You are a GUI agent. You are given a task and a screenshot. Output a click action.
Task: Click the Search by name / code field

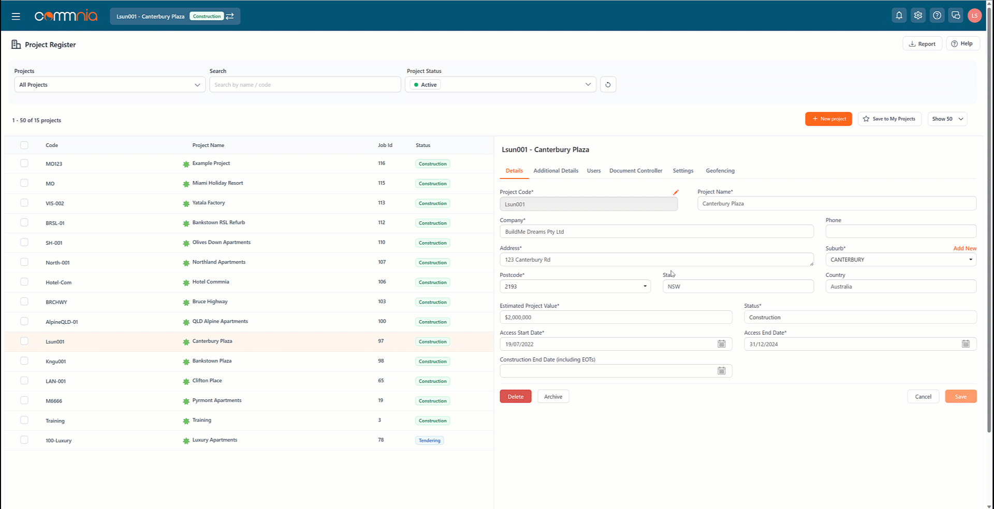pyautogui.click(x=305, y=84)
